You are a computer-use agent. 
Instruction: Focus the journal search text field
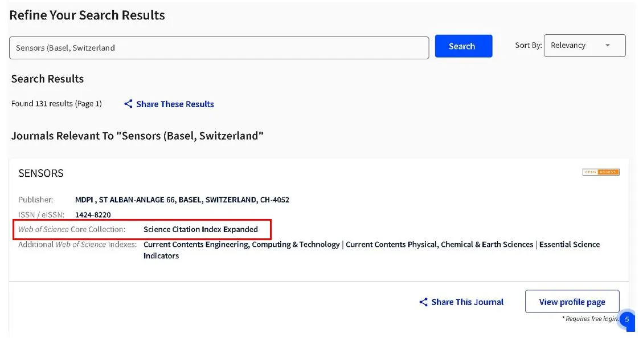click(x=219, y=48)
